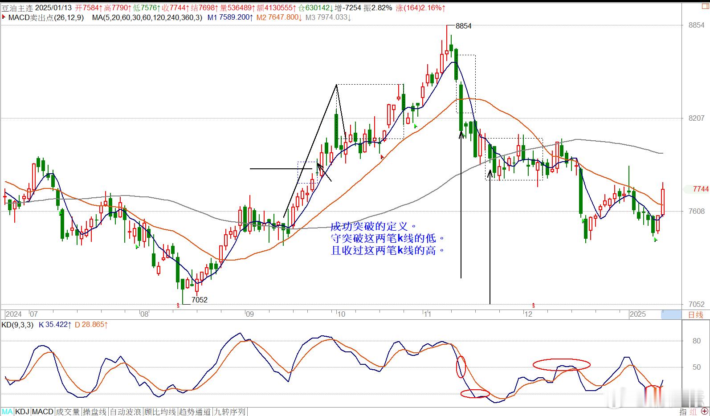Viewport: 710px width, 416px height.
Task: Click the 低7576 low price field
Action: (x=147, y=8)
